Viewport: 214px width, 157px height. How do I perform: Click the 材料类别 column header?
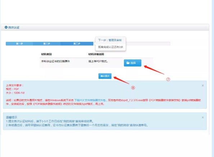(46, 54)
